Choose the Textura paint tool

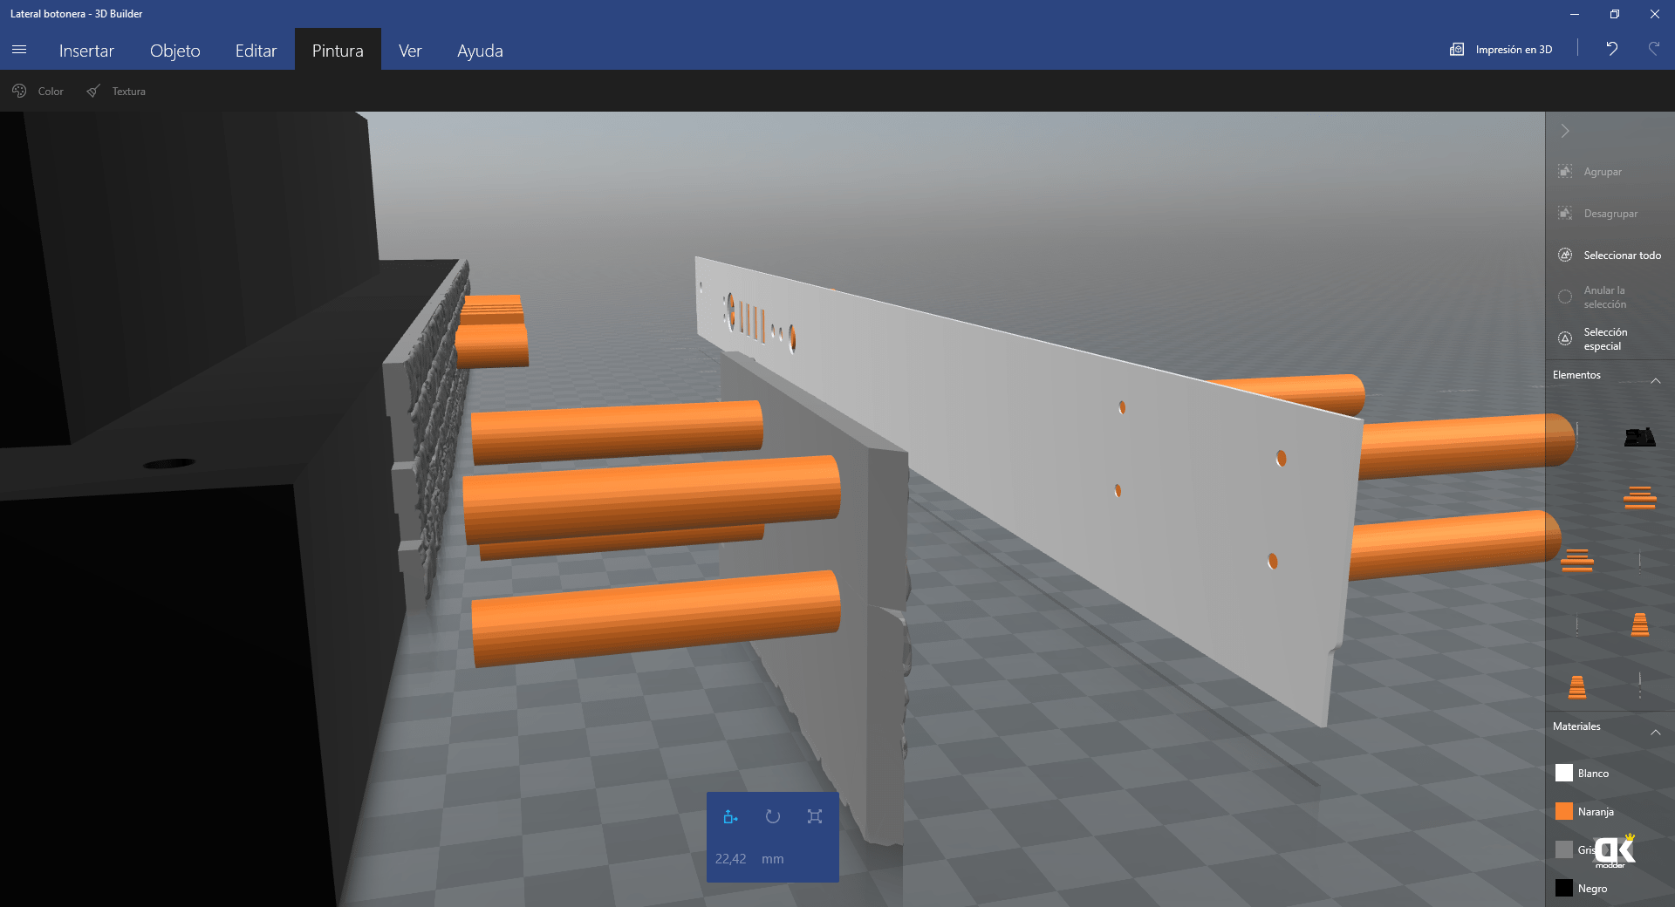tap(116, 91)
